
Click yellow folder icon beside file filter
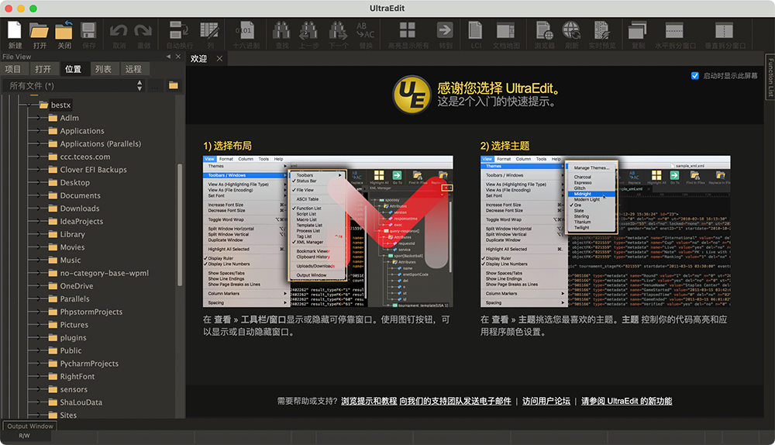[x=173, y=85]
